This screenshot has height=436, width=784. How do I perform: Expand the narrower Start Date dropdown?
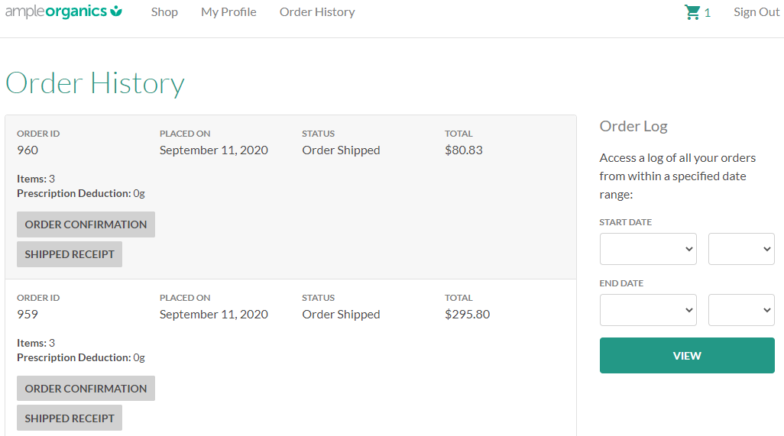point(741,249)
